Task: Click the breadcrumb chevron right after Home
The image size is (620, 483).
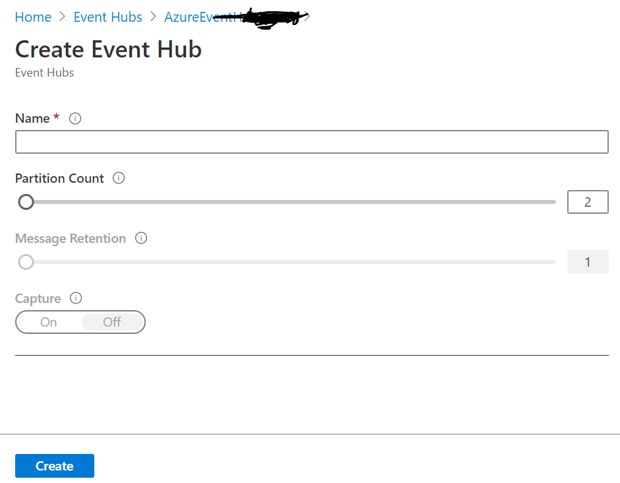Action: coord(63,17)
